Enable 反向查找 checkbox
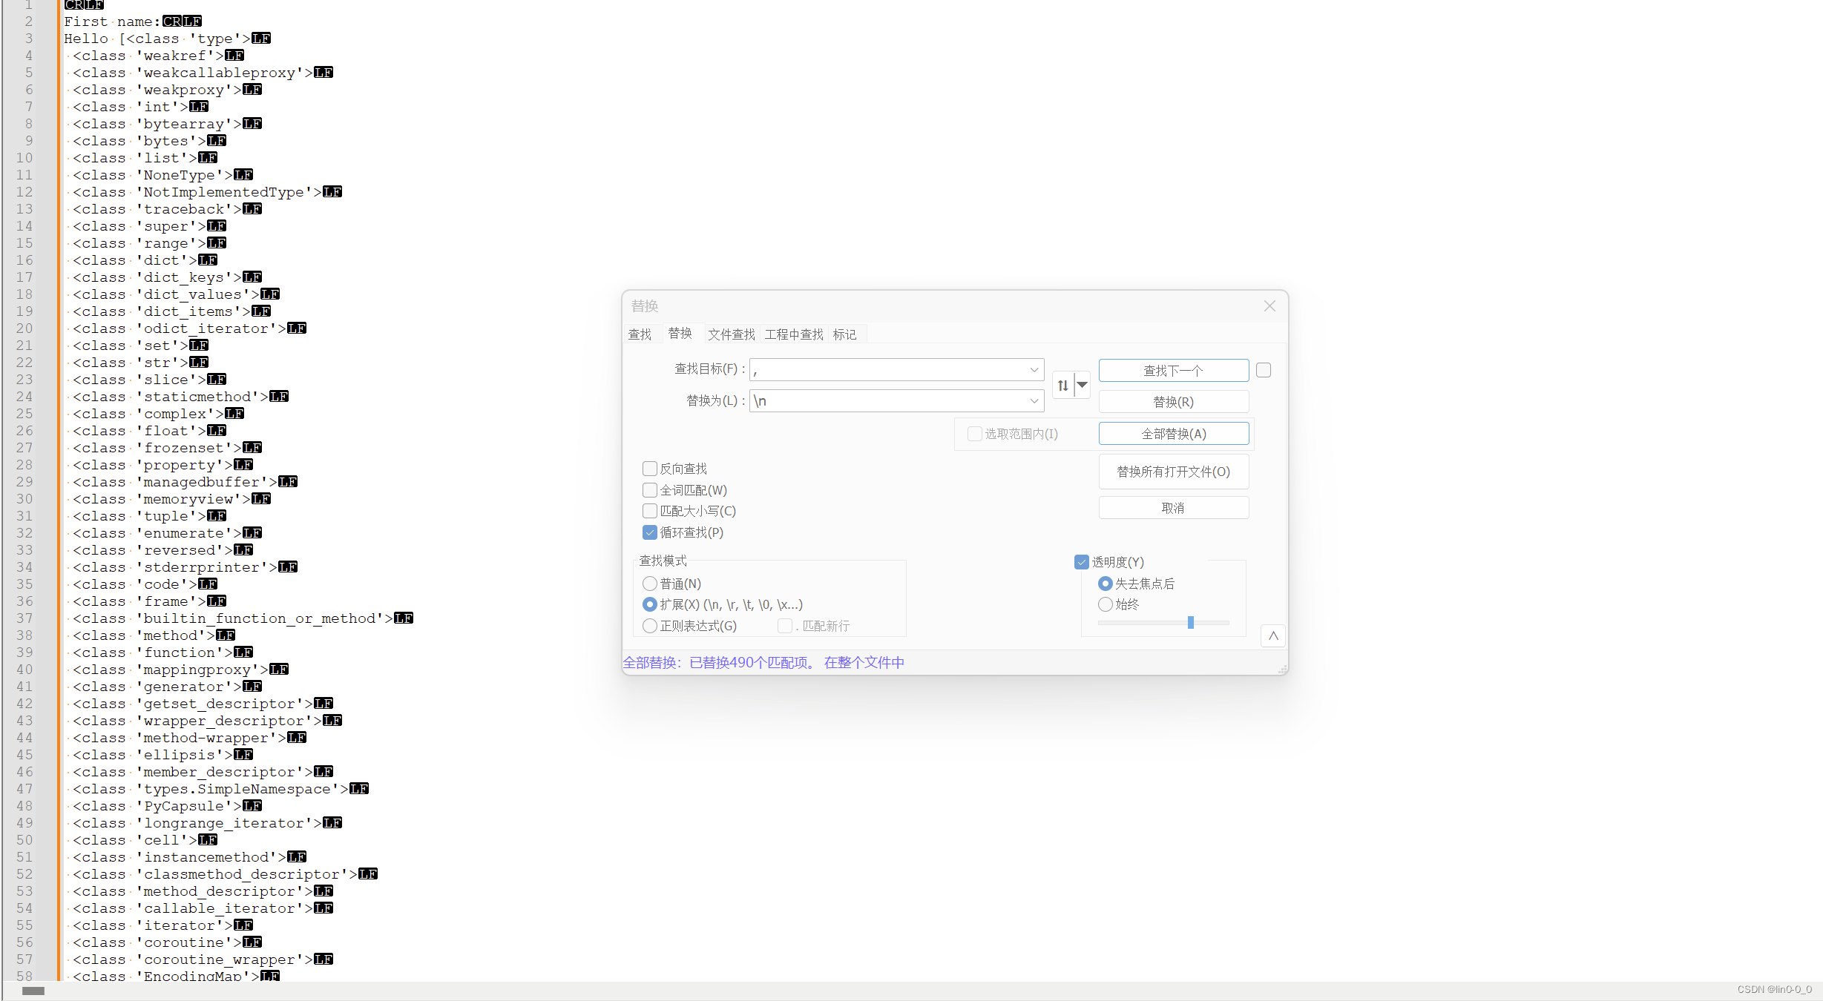This screenshot has width=1823, height=1001. 650,469
